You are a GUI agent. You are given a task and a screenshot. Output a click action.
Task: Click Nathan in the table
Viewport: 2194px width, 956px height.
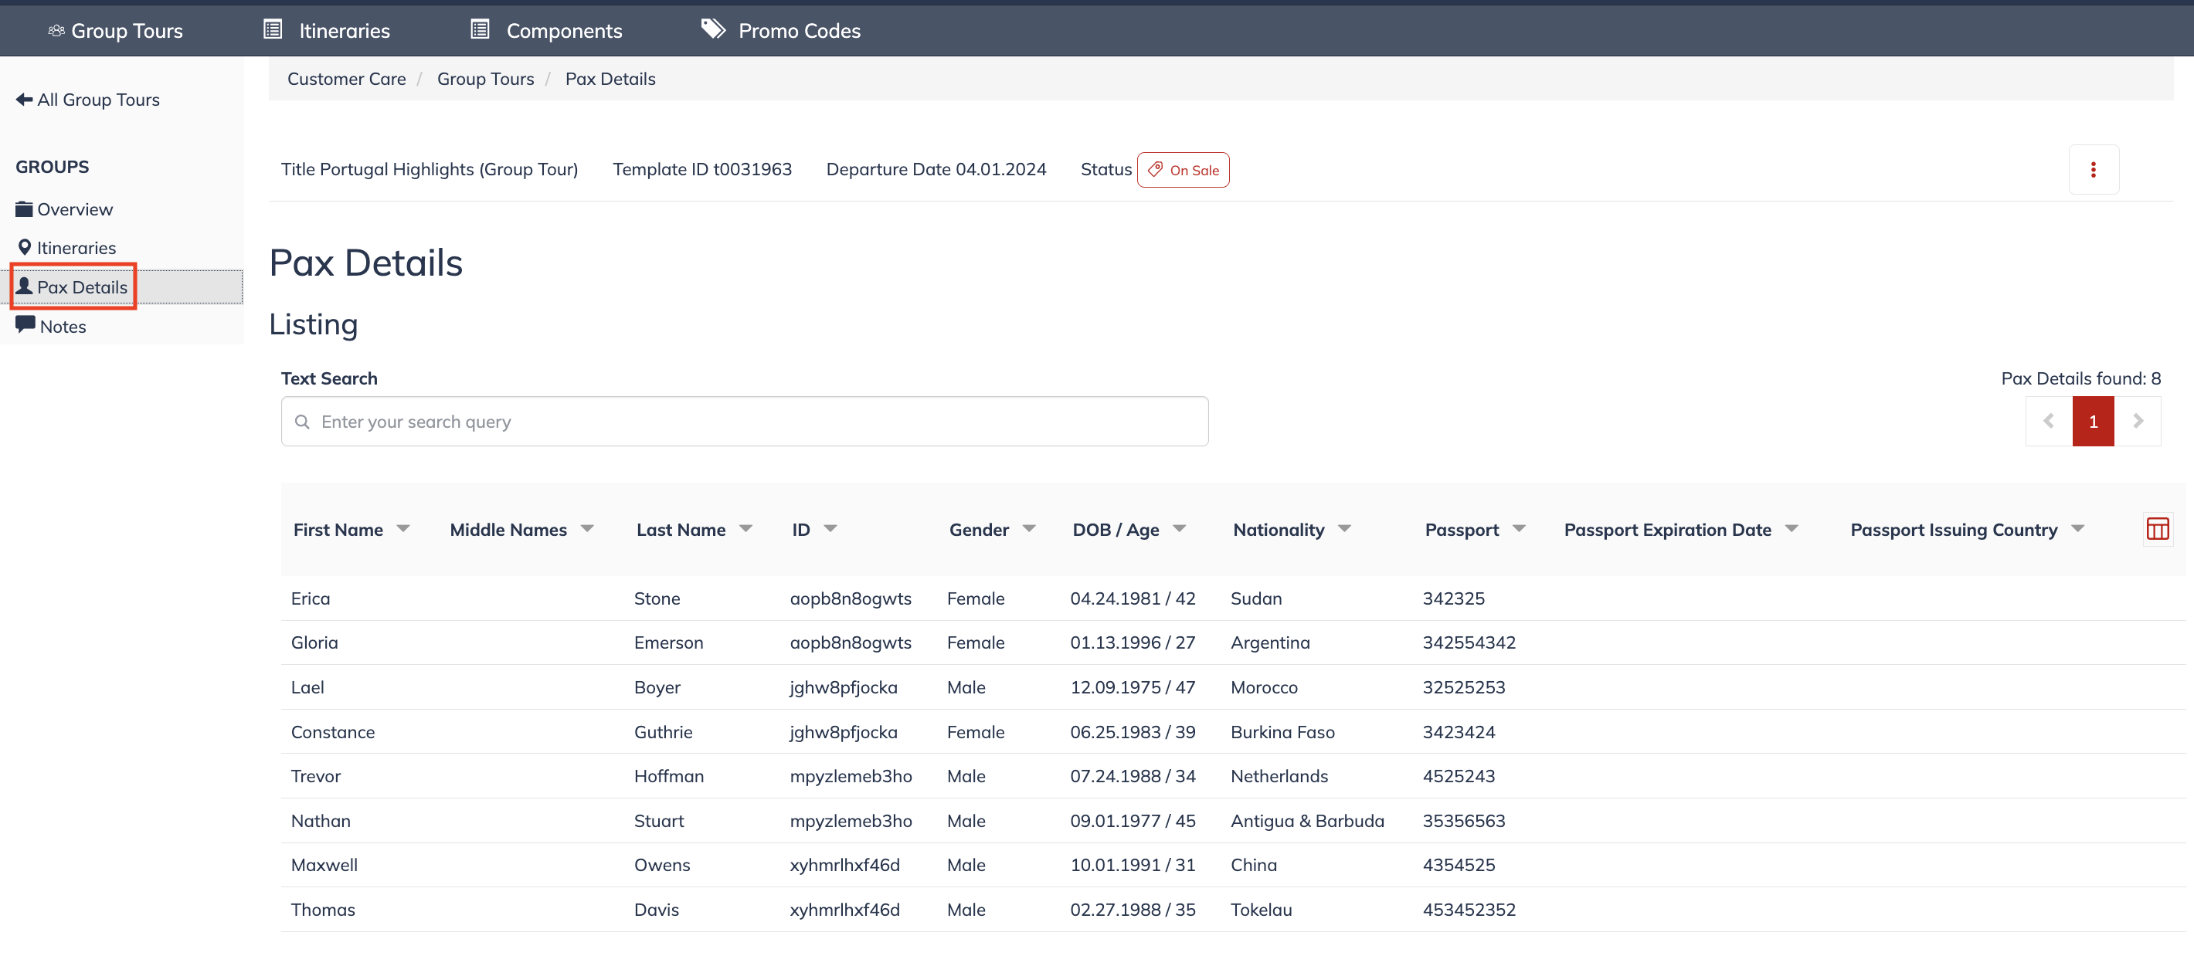click(321, 821)
